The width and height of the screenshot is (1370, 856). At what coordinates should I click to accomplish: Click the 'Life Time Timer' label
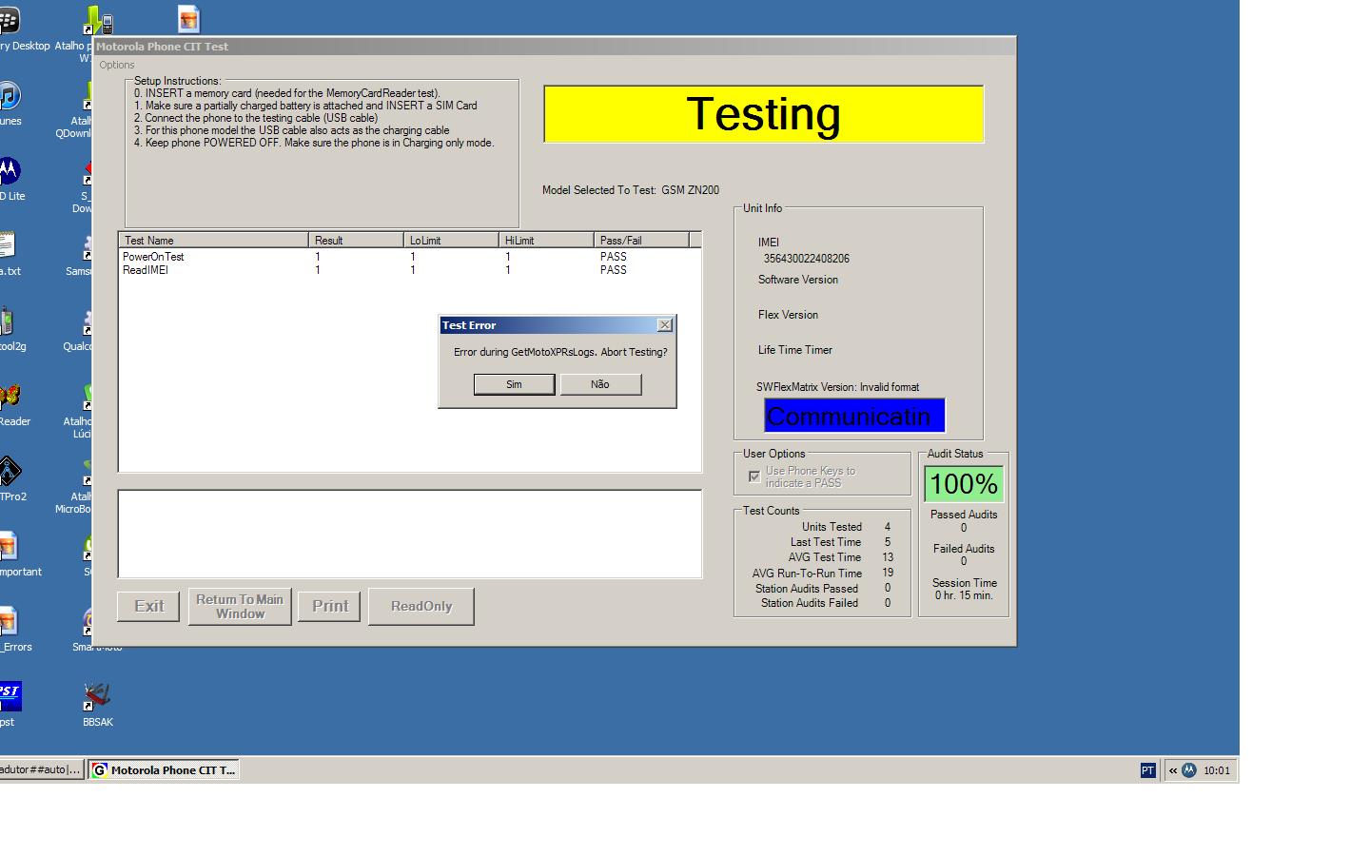795,350
